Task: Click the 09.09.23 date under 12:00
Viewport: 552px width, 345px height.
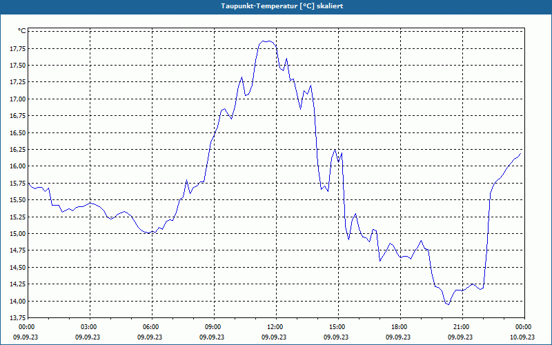Action: click(x=274, y=337)
